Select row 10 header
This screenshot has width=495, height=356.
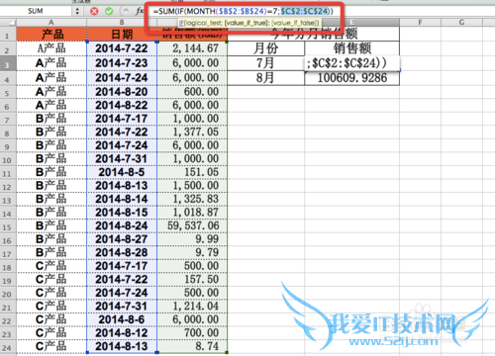point(8,159)
